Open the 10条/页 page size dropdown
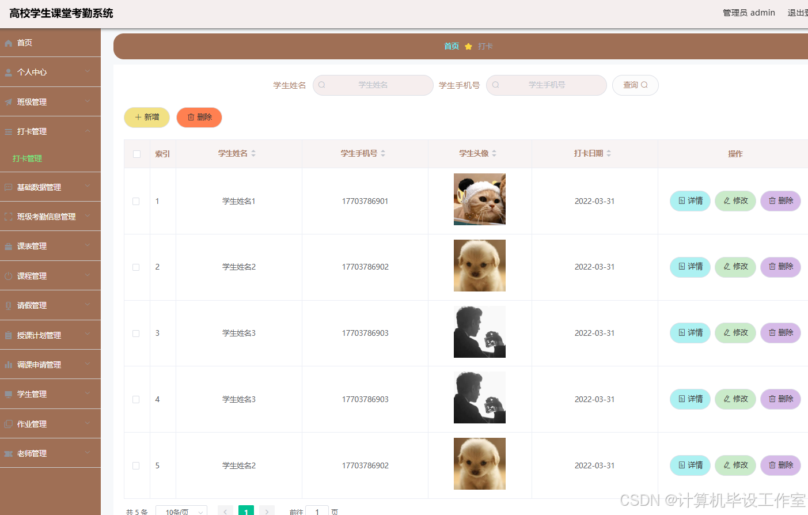808x515 pixels. (x=181, y=512)
